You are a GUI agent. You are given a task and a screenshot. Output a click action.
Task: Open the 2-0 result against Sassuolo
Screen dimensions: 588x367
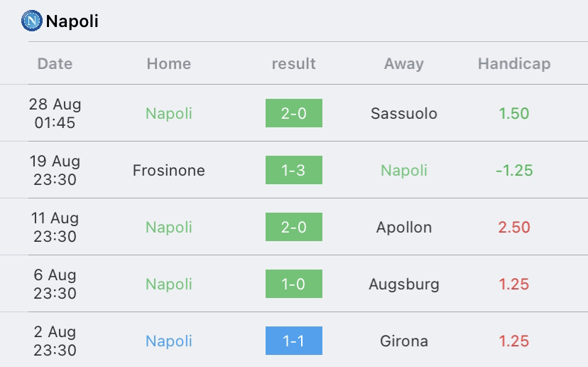(x=294, y=113)
